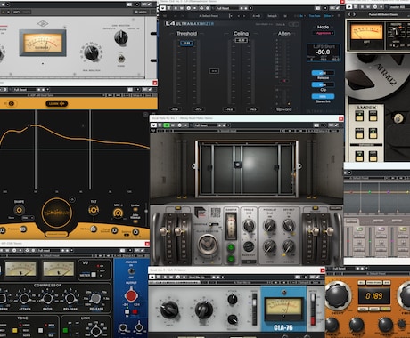The height and width of the screenshot is (338, 410).
Task: Click the CLA-76 VU meter
Action: pyautogui.click(x=283, y=308)
